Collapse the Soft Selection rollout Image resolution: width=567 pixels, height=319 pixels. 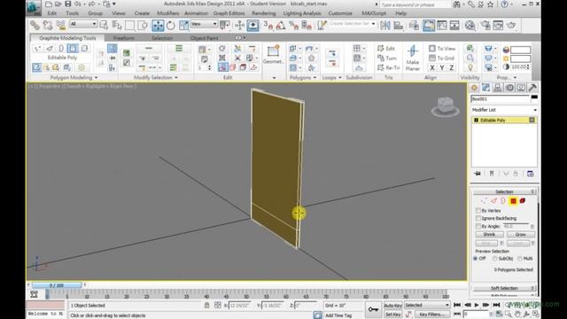(x=504, y=288)
